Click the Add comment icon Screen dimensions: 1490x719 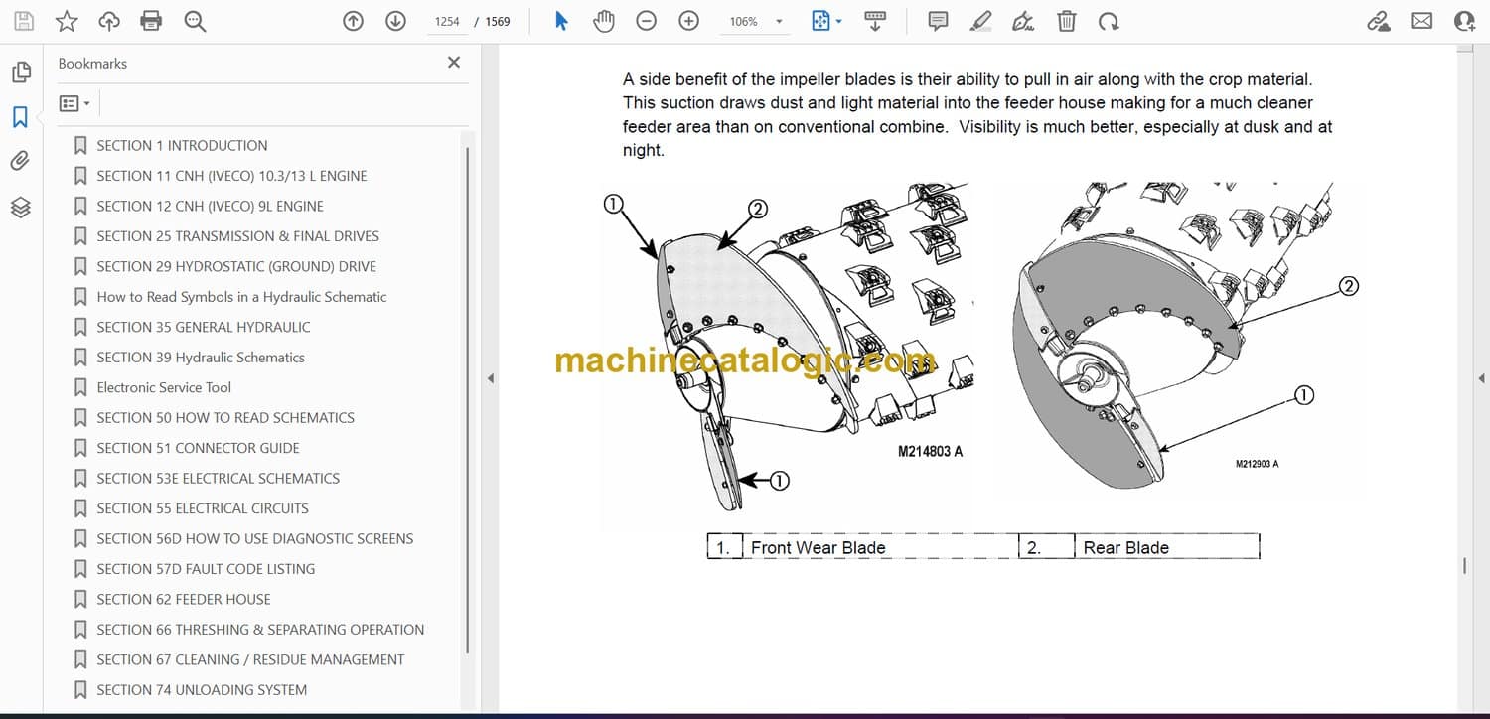tap(937, 21)
